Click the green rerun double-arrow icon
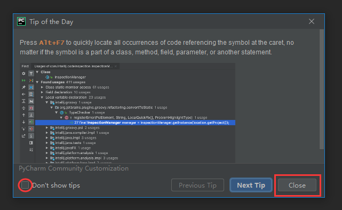 [x=23, y=80]
